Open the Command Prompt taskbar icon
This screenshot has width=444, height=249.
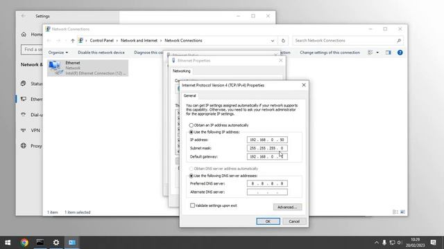pyautogui.click(x=40, y=243)
